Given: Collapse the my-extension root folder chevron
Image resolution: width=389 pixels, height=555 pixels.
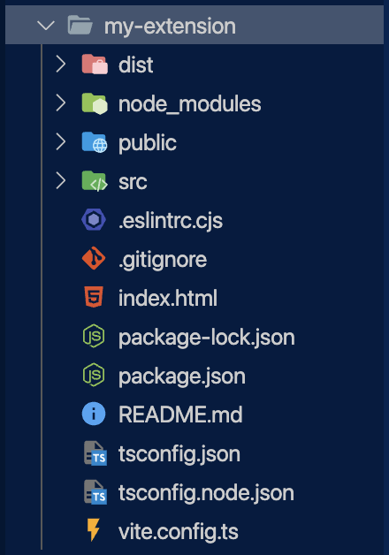Looking at the screenshot, I should [46, 26].
